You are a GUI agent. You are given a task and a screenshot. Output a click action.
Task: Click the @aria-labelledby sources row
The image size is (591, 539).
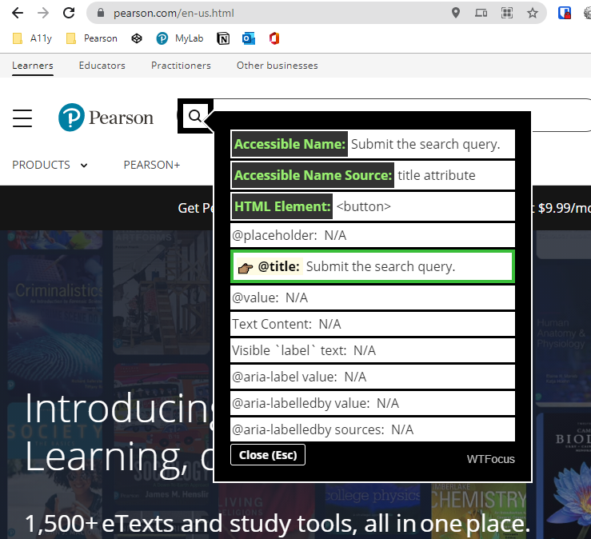tap(373, 429)
